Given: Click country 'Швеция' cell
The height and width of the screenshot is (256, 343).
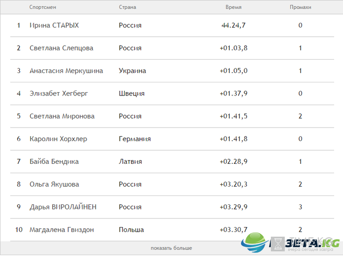Looking at the screenshot, I should (x=132, y=94).
